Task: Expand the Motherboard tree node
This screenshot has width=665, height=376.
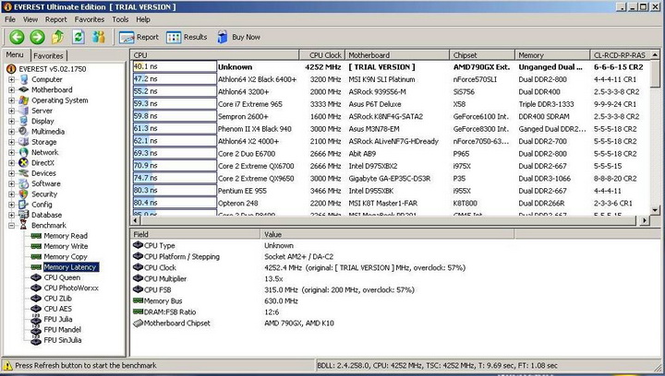Action: [11, 89]
